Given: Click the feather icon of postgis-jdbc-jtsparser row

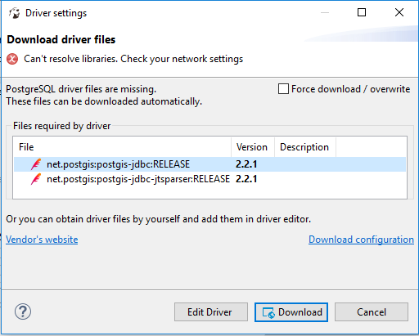Looking at the screenshot, I should 36,179.
